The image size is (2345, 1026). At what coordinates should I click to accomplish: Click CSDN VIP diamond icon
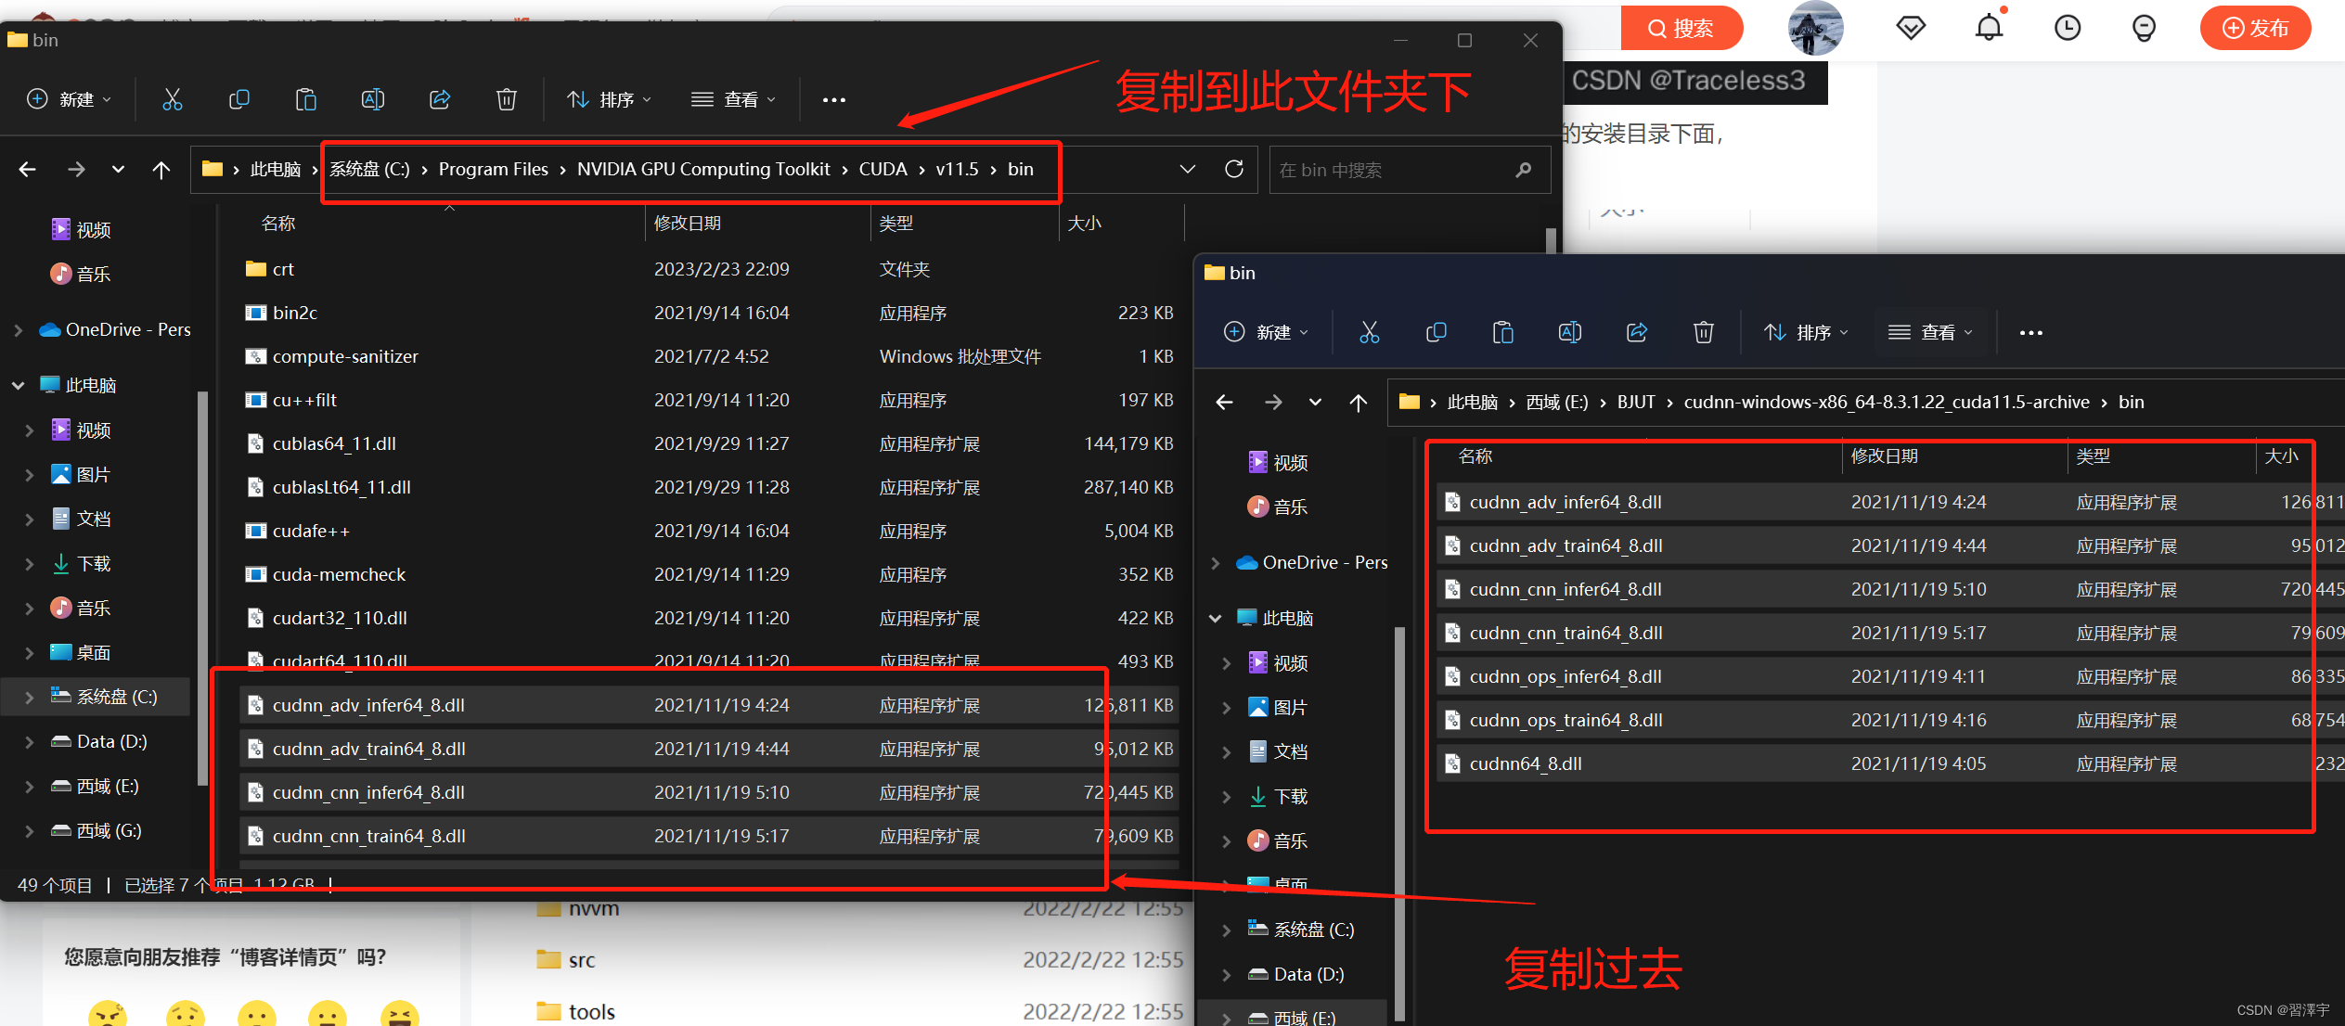pos(1911,28)
